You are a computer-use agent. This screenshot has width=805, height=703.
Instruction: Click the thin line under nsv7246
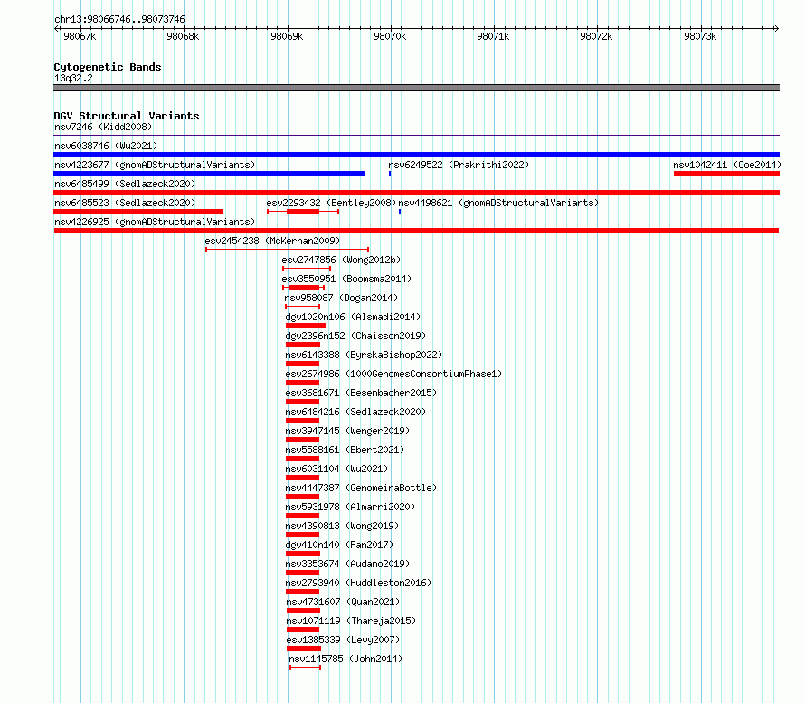pos(416,136)
